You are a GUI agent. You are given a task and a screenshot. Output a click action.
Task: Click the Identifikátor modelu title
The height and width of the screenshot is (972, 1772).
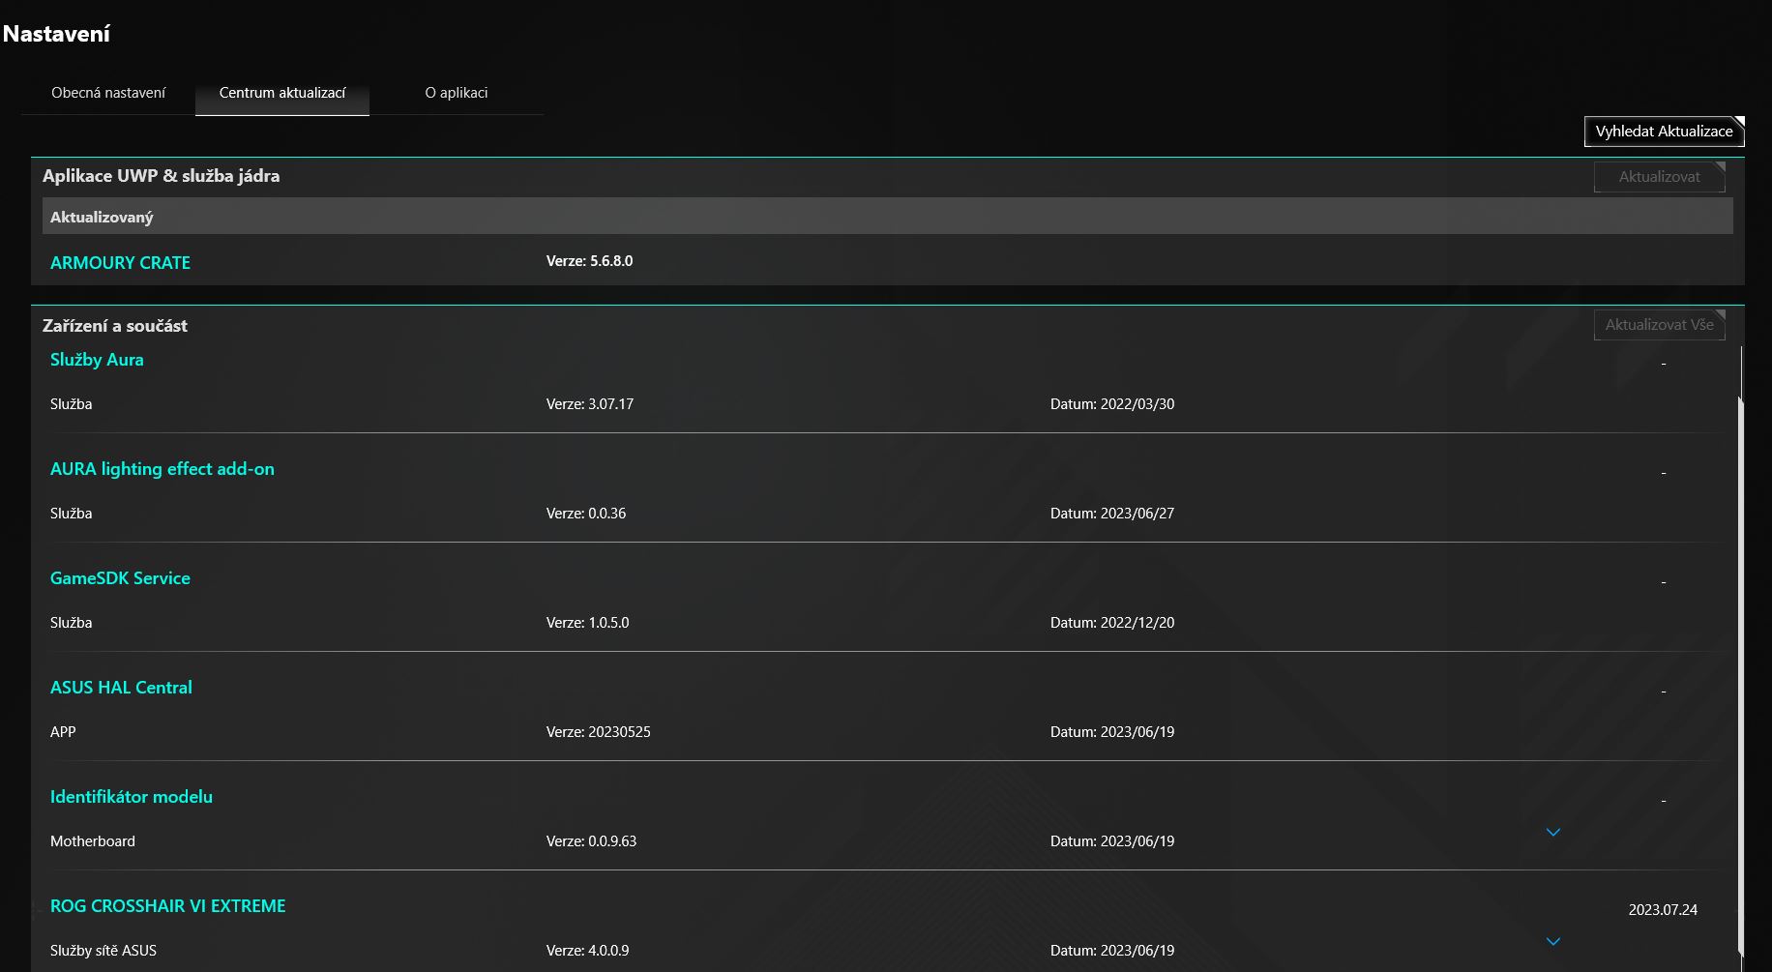tap(132, 797)
